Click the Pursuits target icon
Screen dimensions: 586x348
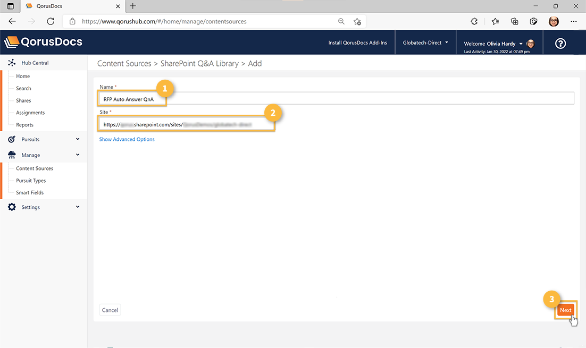[12, 139]
